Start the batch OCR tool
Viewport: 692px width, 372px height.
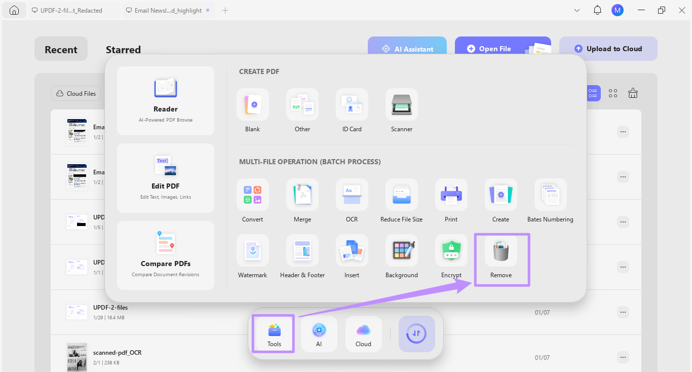(352, 195)
